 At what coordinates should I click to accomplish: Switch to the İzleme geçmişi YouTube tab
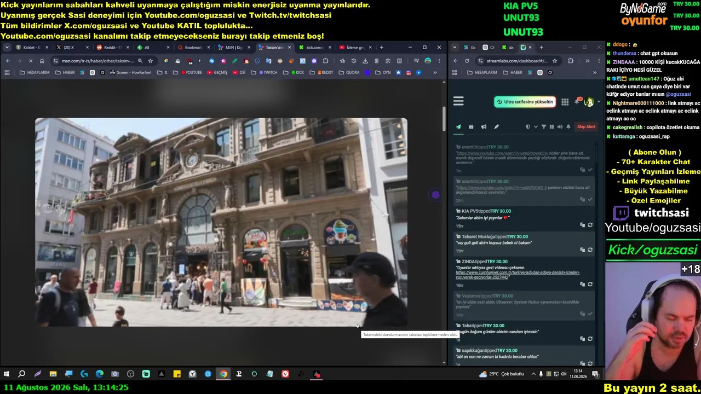(355, 48)
